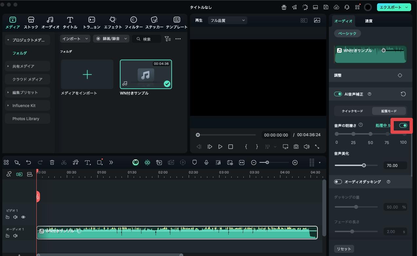The image size is (417, 256).
Task: Open the Stickers panel
Action: tap(154, 23)
